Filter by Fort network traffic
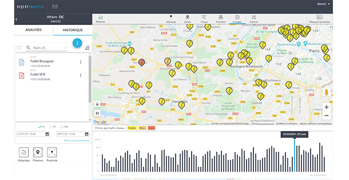349x180 pixels. (x=151, y=128)
